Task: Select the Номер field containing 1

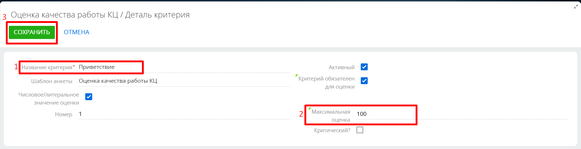Action: pos(184,114)
